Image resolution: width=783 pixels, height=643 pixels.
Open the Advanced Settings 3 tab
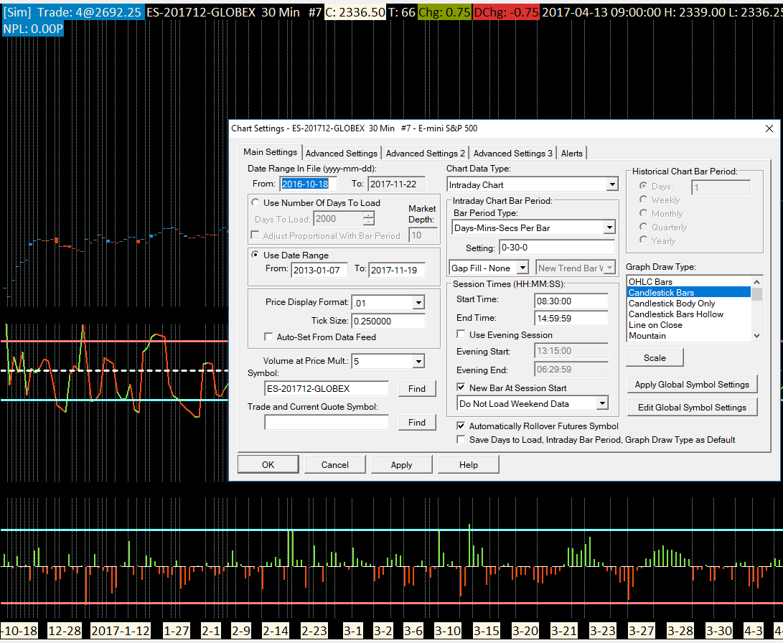click(x=512, y=153)
